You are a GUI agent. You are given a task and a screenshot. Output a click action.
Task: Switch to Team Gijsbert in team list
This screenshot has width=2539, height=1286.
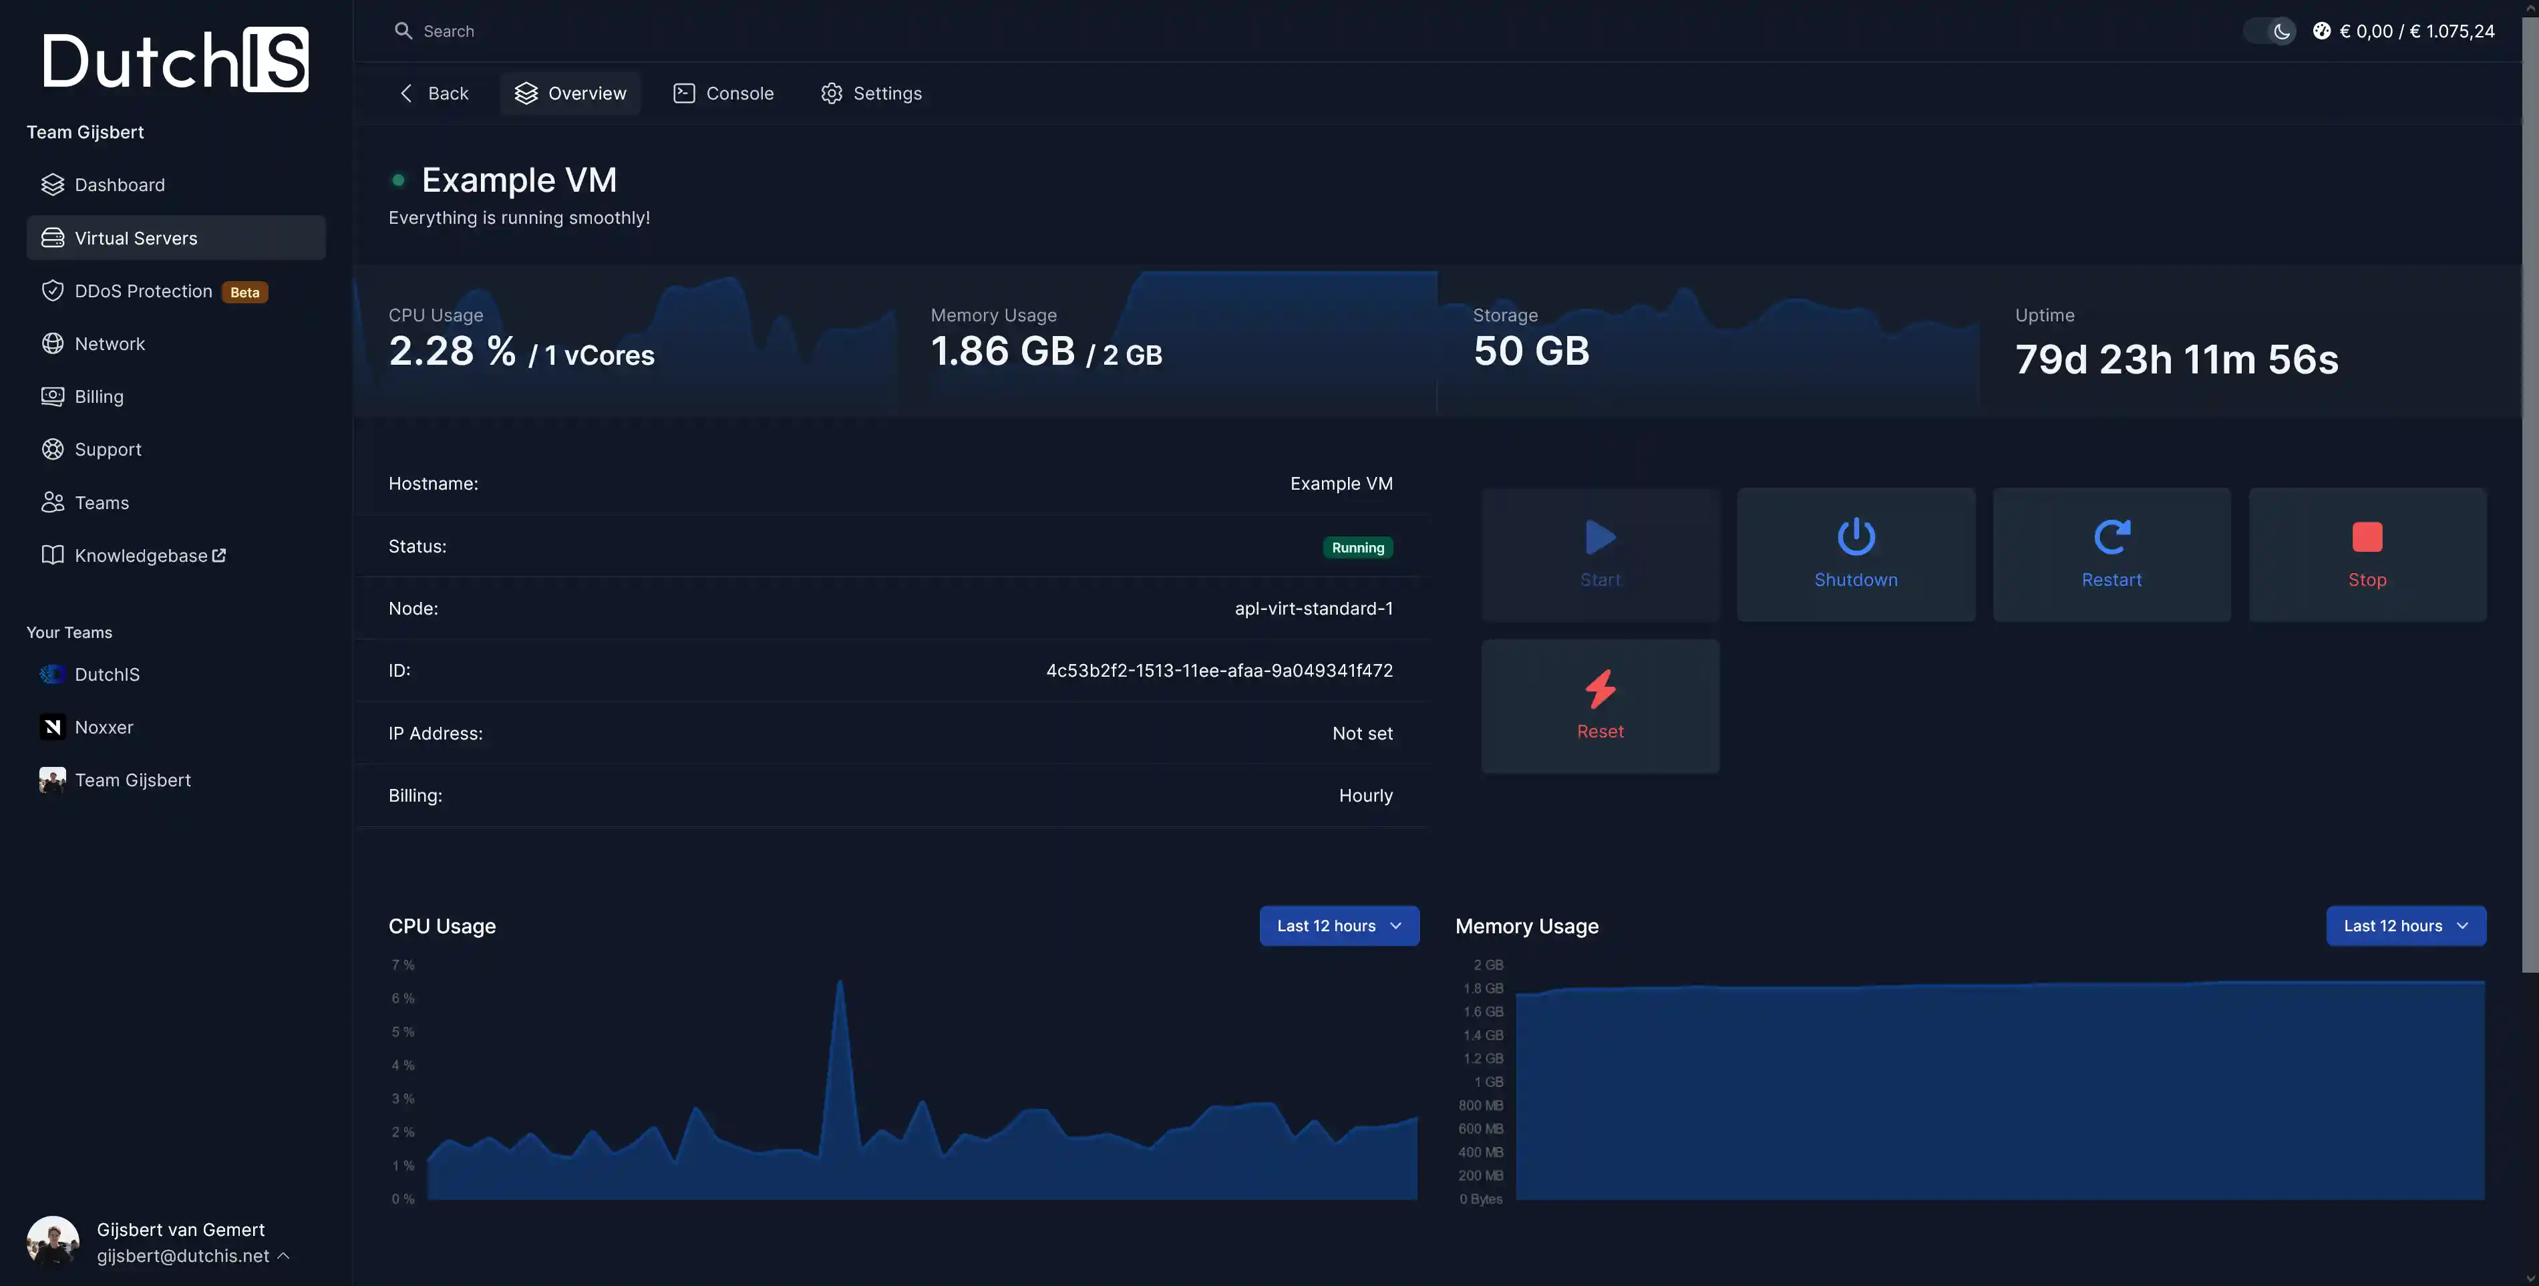coord(176,780)
